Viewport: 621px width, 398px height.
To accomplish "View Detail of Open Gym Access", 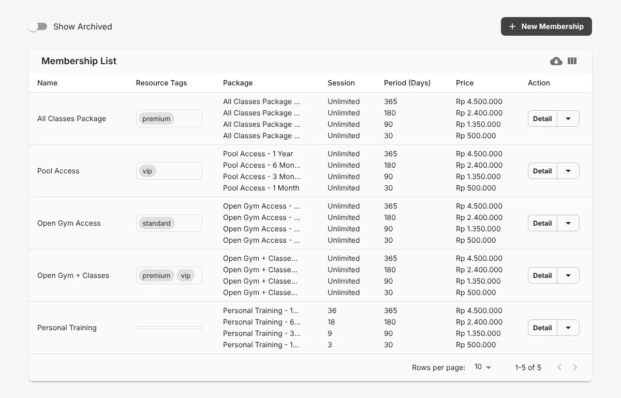I will (542, 223).
